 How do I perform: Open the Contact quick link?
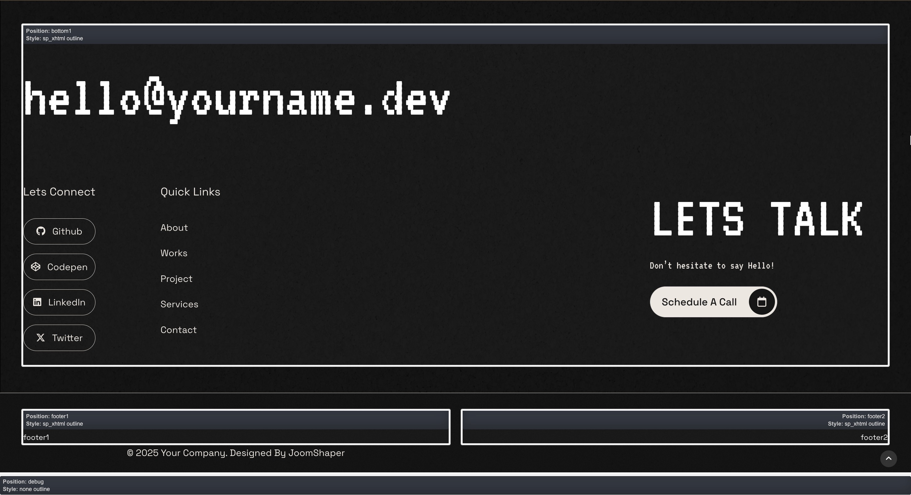coord(178,330)
